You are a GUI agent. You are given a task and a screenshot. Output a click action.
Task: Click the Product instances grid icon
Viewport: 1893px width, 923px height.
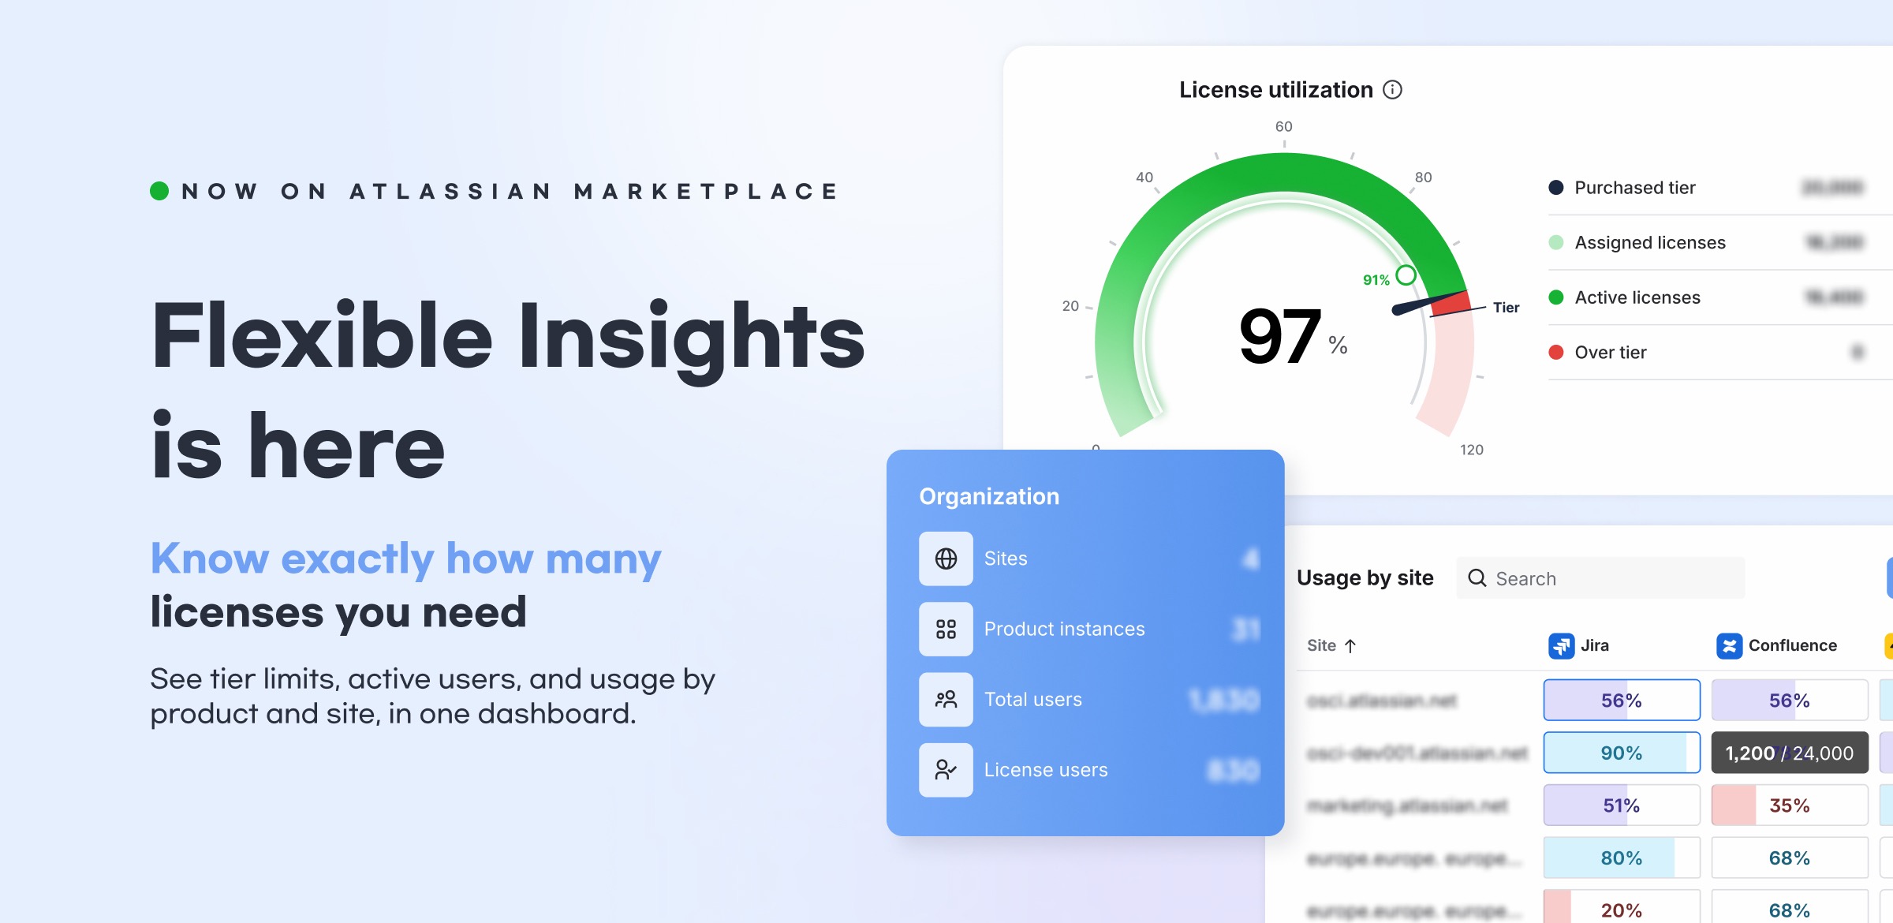pyautogui.click(x=946, y=629)
